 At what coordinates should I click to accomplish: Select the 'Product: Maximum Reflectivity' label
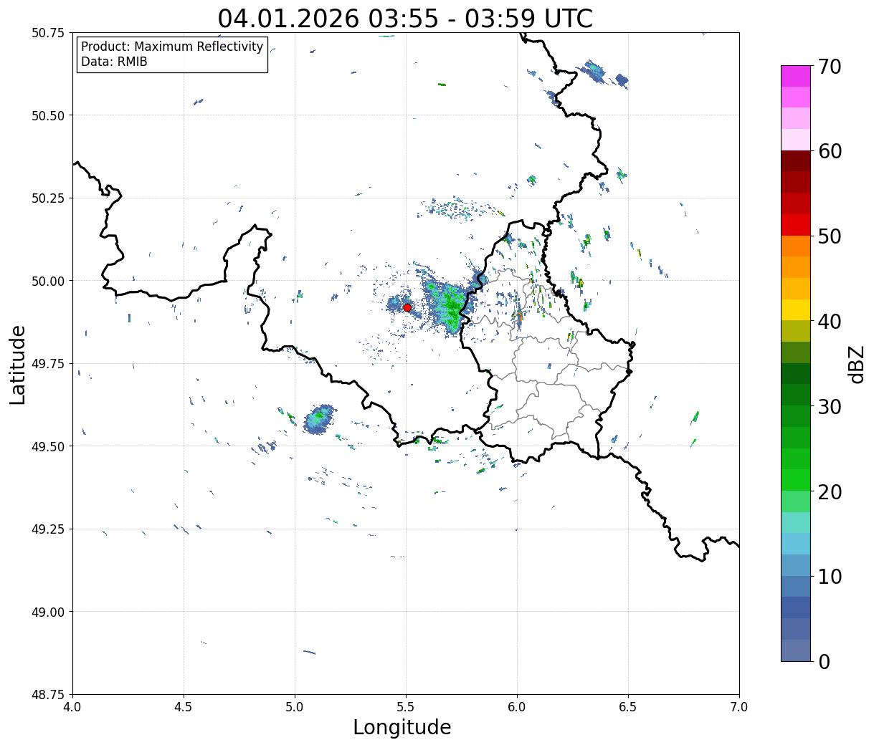pyautogui.click(x=172, y=47)
